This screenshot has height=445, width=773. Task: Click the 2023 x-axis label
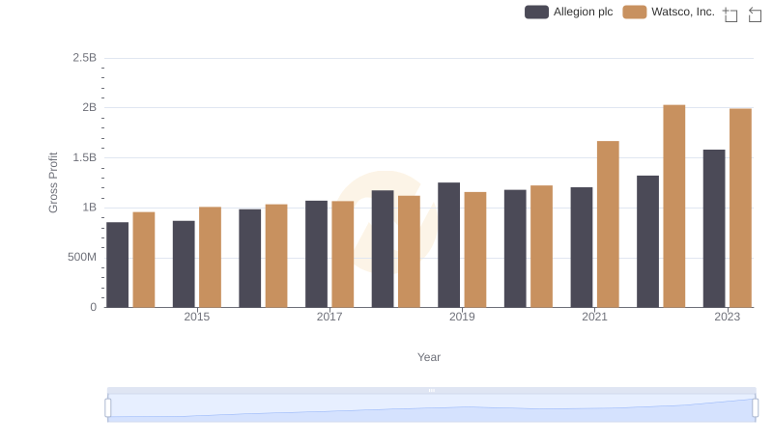(x=728, y=317)
